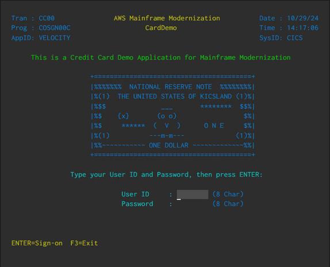Click the 'Date : 10/29/24' field
Viewport: 330px width, 267px height.
(x=289, y=18)
